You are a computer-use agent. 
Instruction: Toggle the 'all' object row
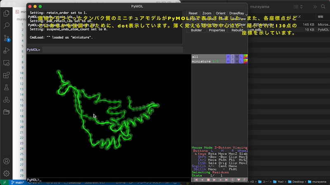195,57
